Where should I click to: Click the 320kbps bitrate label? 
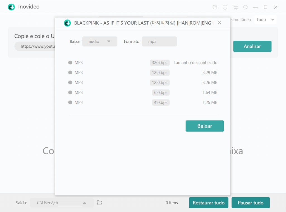pos(159,63)
